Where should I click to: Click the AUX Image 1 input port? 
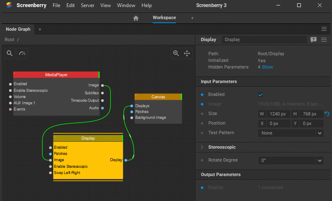pos(10,103)
